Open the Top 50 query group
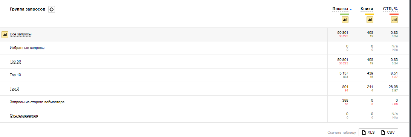 pyautogui.click(x=15, y=62)
